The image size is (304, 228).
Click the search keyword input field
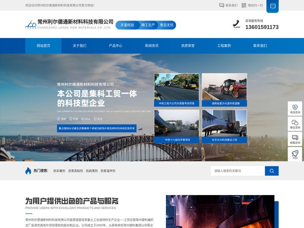click(x=238, y=171)
